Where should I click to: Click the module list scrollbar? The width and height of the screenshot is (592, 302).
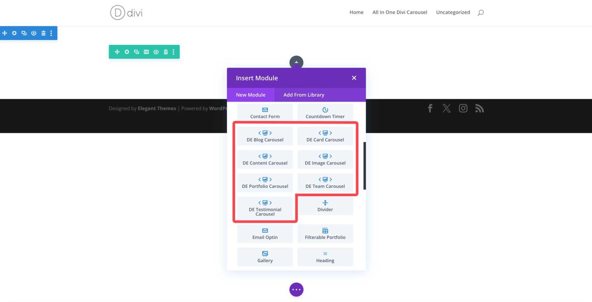tap(364, 166)
